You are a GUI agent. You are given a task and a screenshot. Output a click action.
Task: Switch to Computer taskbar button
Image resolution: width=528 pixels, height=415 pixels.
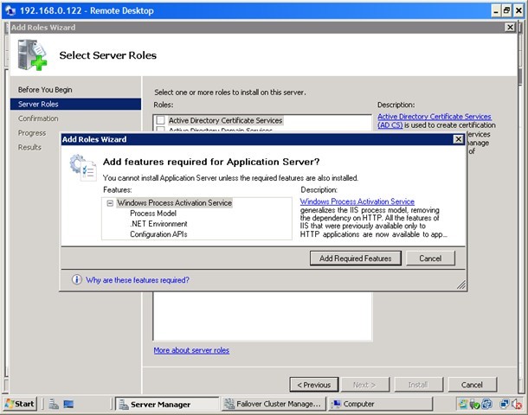coord(381,404)
